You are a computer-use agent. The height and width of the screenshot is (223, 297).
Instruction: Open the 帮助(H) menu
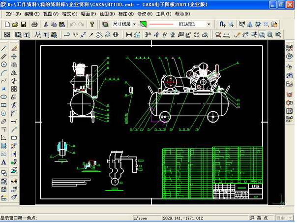coord(181,14)
